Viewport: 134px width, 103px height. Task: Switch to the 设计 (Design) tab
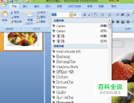48,6
